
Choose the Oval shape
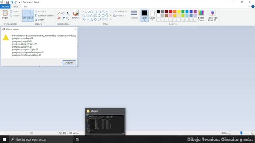(x=92, y=12)
